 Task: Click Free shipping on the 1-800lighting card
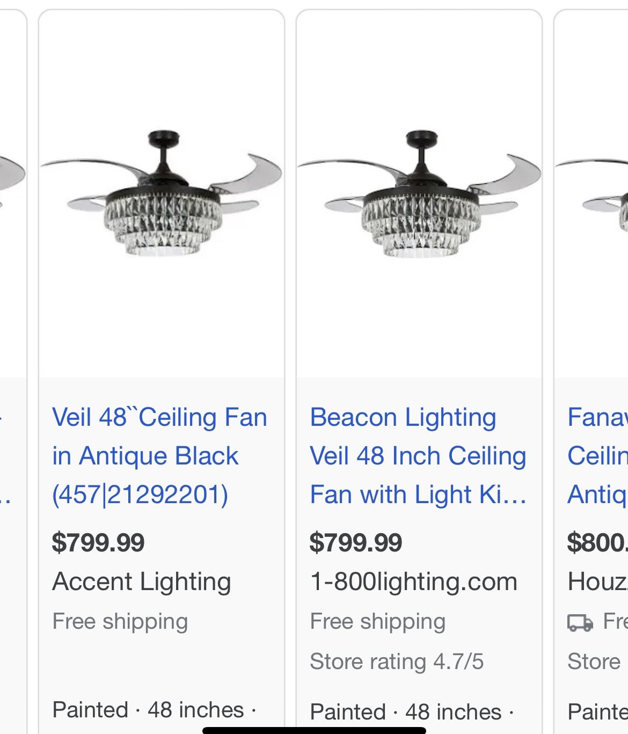coord(377,621)
